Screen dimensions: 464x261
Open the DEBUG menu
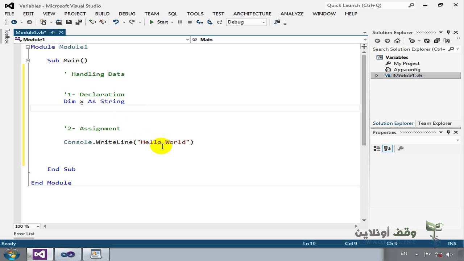pos(127,14)
